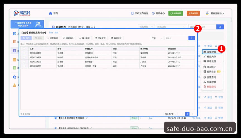Image resolution: width=241 pixels, height=138 pixels.
Task: Click the orange user profile sidebar icon
Action: (14, 85)
